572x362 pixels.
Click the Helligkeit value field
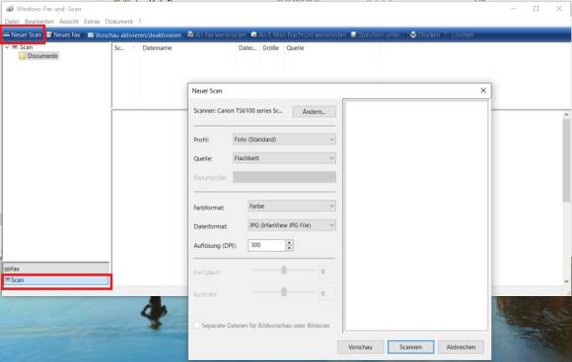pos(325,271)
